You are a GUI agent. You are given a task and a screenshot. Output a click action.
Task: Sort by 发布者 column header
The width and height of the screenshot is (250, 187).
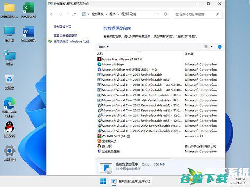(x=189, y=54)
